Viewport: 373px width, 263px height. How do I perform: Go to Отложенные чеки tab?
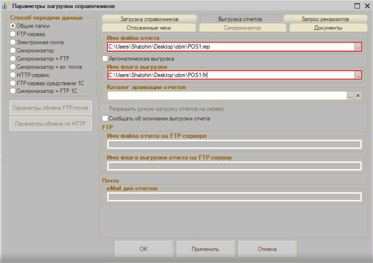pyautogui.click(x=149, y=28)
